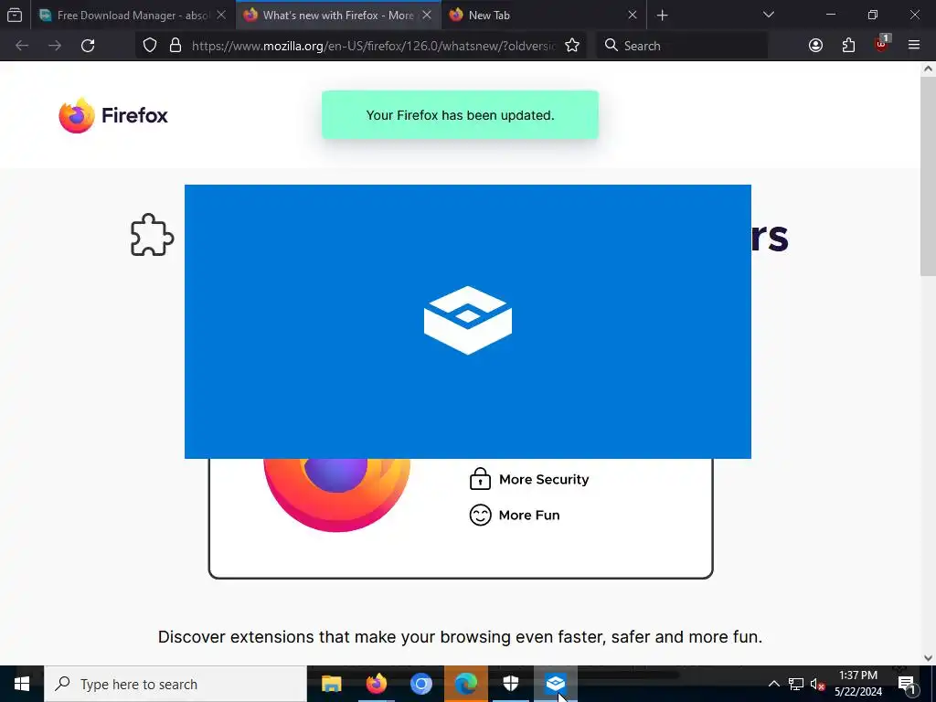Switch to What's new with Firefox tab
The height and width of the screenshot is (702, 936).
(x=338, y=15)
